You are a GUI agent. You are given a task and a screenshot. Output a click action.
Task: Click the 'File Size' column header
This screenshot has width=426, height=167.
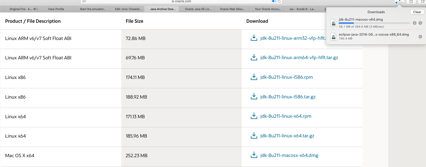tap(134, 21)
